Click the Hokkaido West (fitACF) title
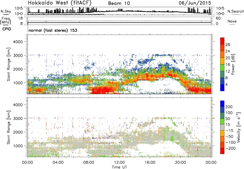 coord(59,3)
